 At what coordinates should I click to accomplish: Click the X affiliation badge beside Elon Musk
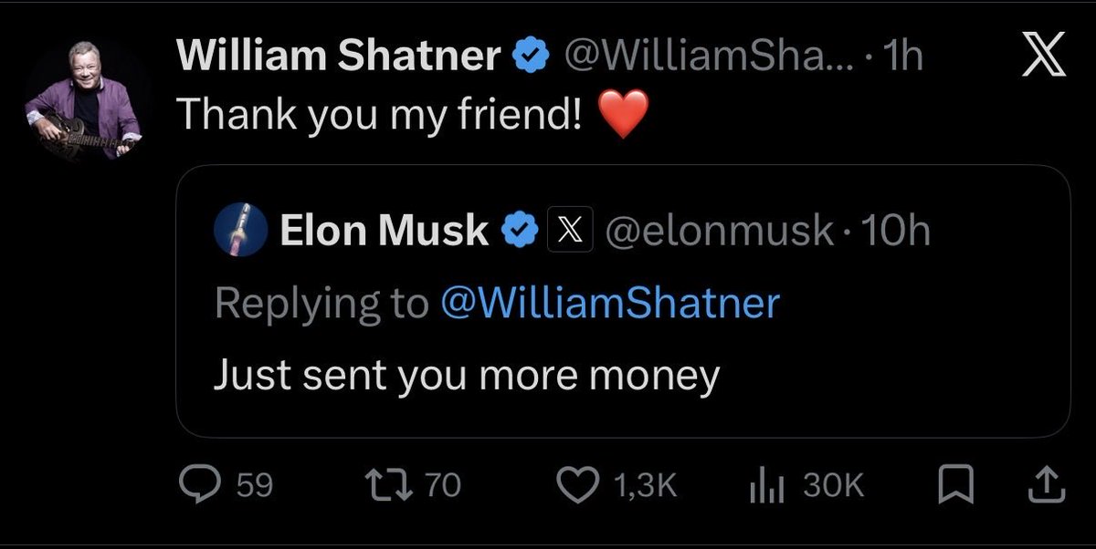(x=571, y=232)
